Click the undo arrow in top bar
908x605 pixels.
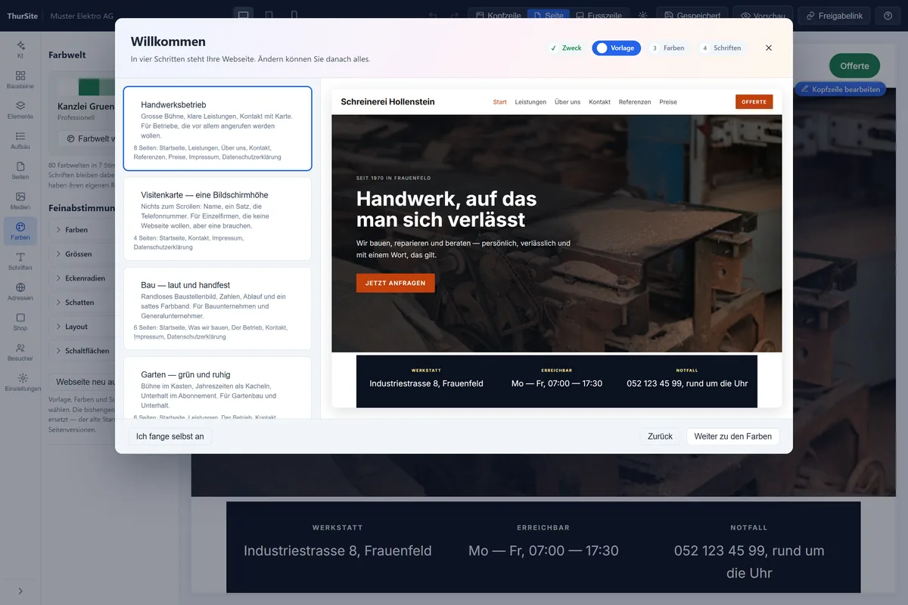point(433,16)
